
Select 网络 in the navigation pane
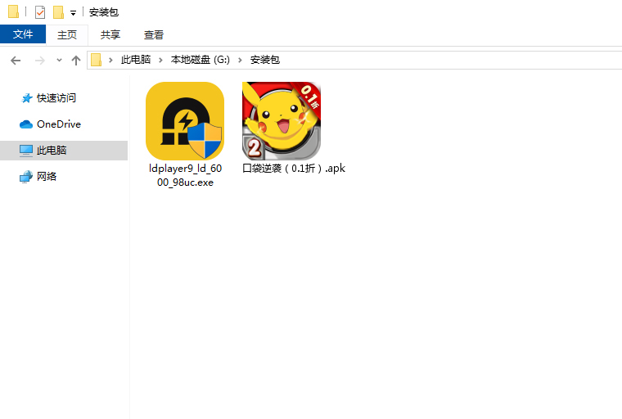point(47,176)
